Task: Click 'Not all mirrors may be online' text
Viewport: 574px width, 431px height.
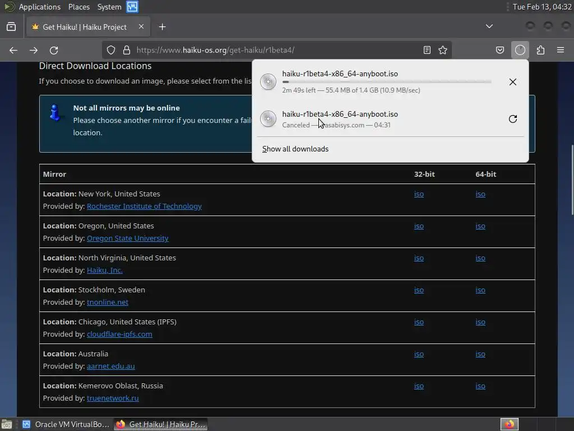Action: point(126,108)
